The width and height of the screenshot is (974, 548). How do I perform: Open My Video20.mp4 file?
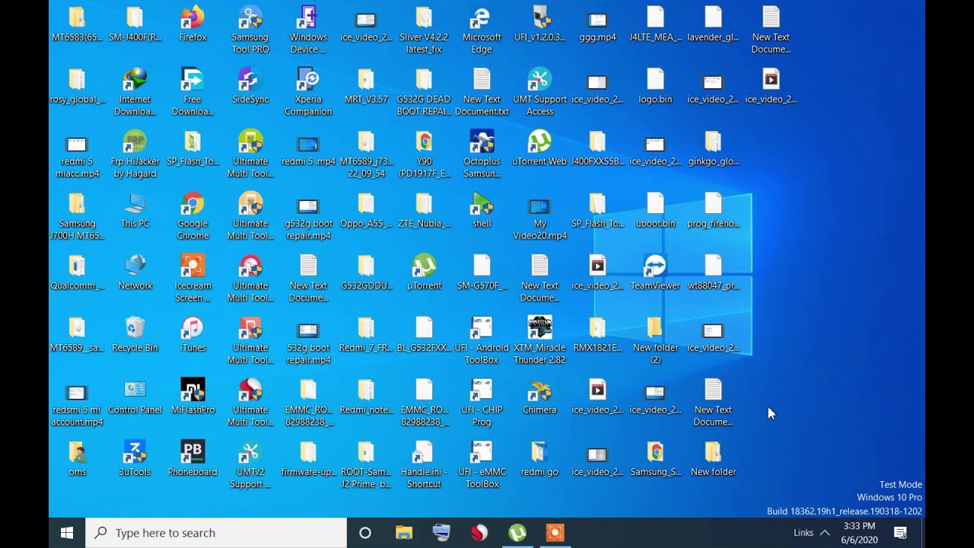[x=540, y=217]
